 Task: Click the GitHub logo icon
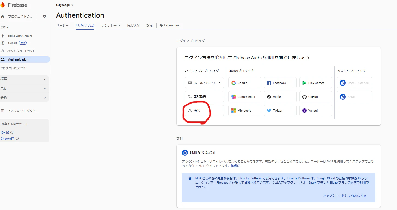pyautogui.click(x=305, y=97)
